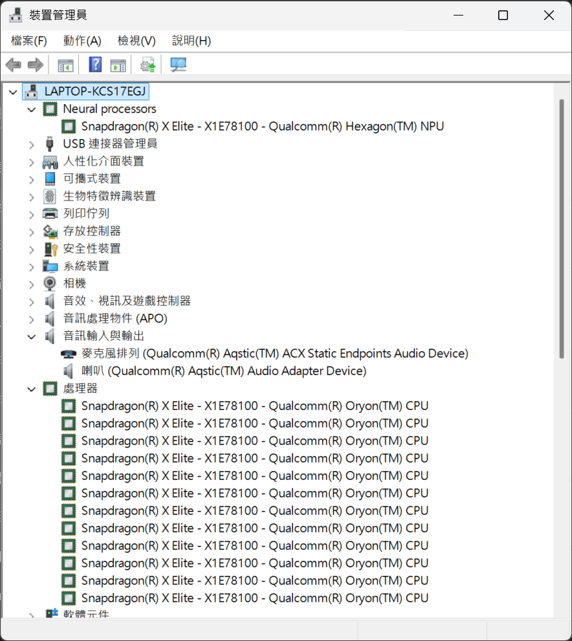
Task: Click the Forward arrow toolbar icon
Action: (36, 65)
